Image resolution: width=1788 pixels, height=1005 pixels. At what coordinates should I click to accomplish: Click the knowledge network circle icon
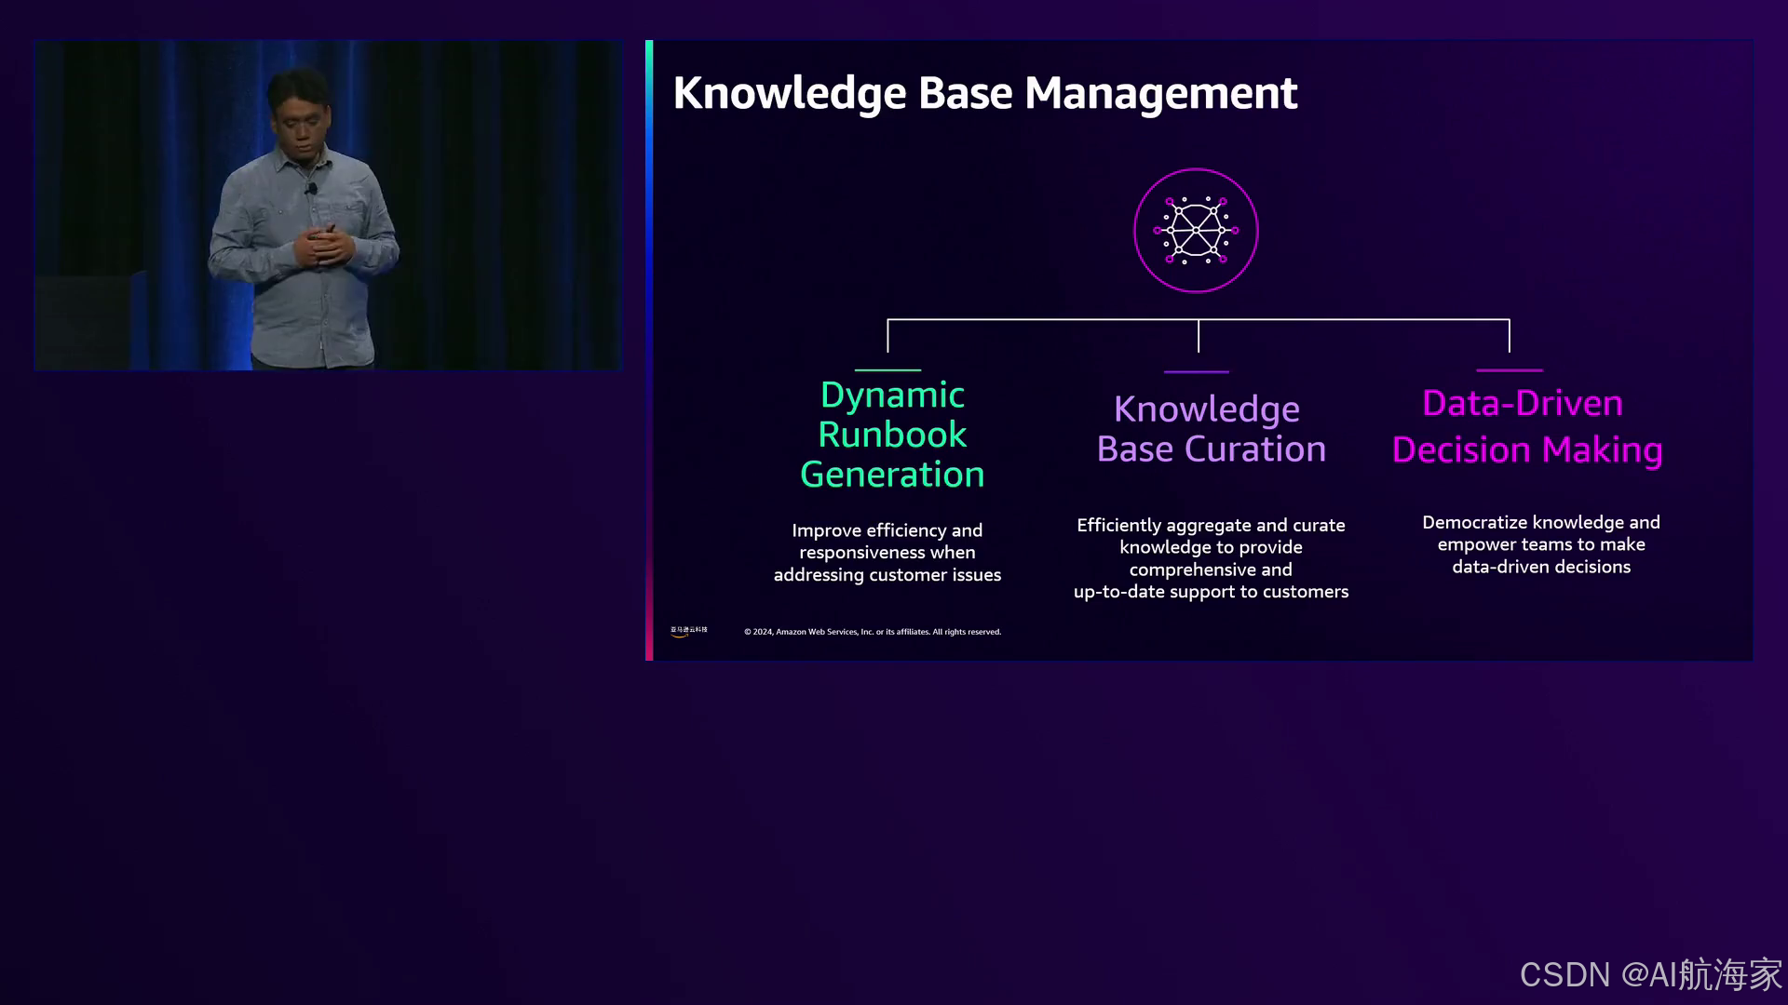1196,230
